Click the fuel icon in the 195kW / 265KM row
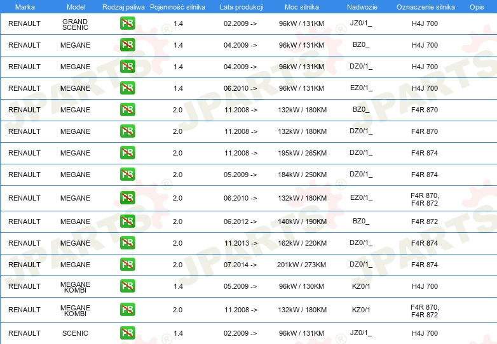The height and width of the screenshot is (344, 497). 127,152
